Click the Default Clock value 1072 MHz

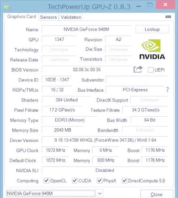click(55, 160)
